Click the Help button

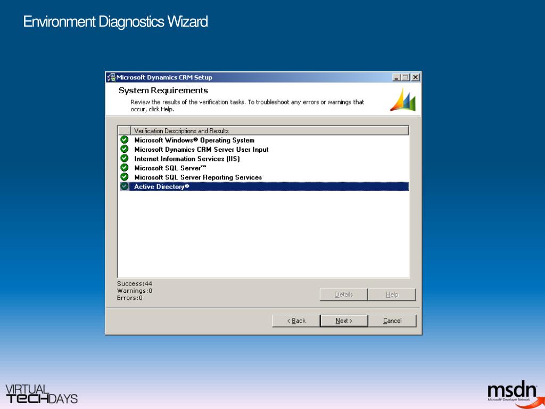click(392, 295)
